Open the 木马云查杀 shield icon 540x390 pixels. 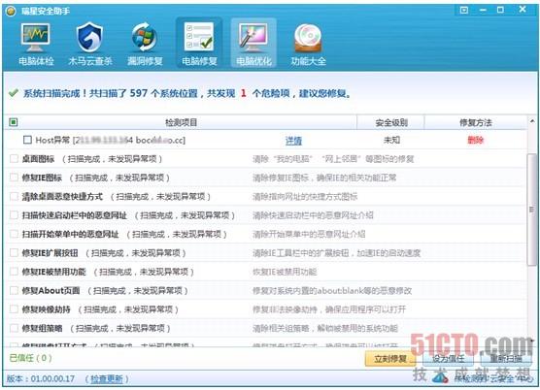[x=89, y=37]
